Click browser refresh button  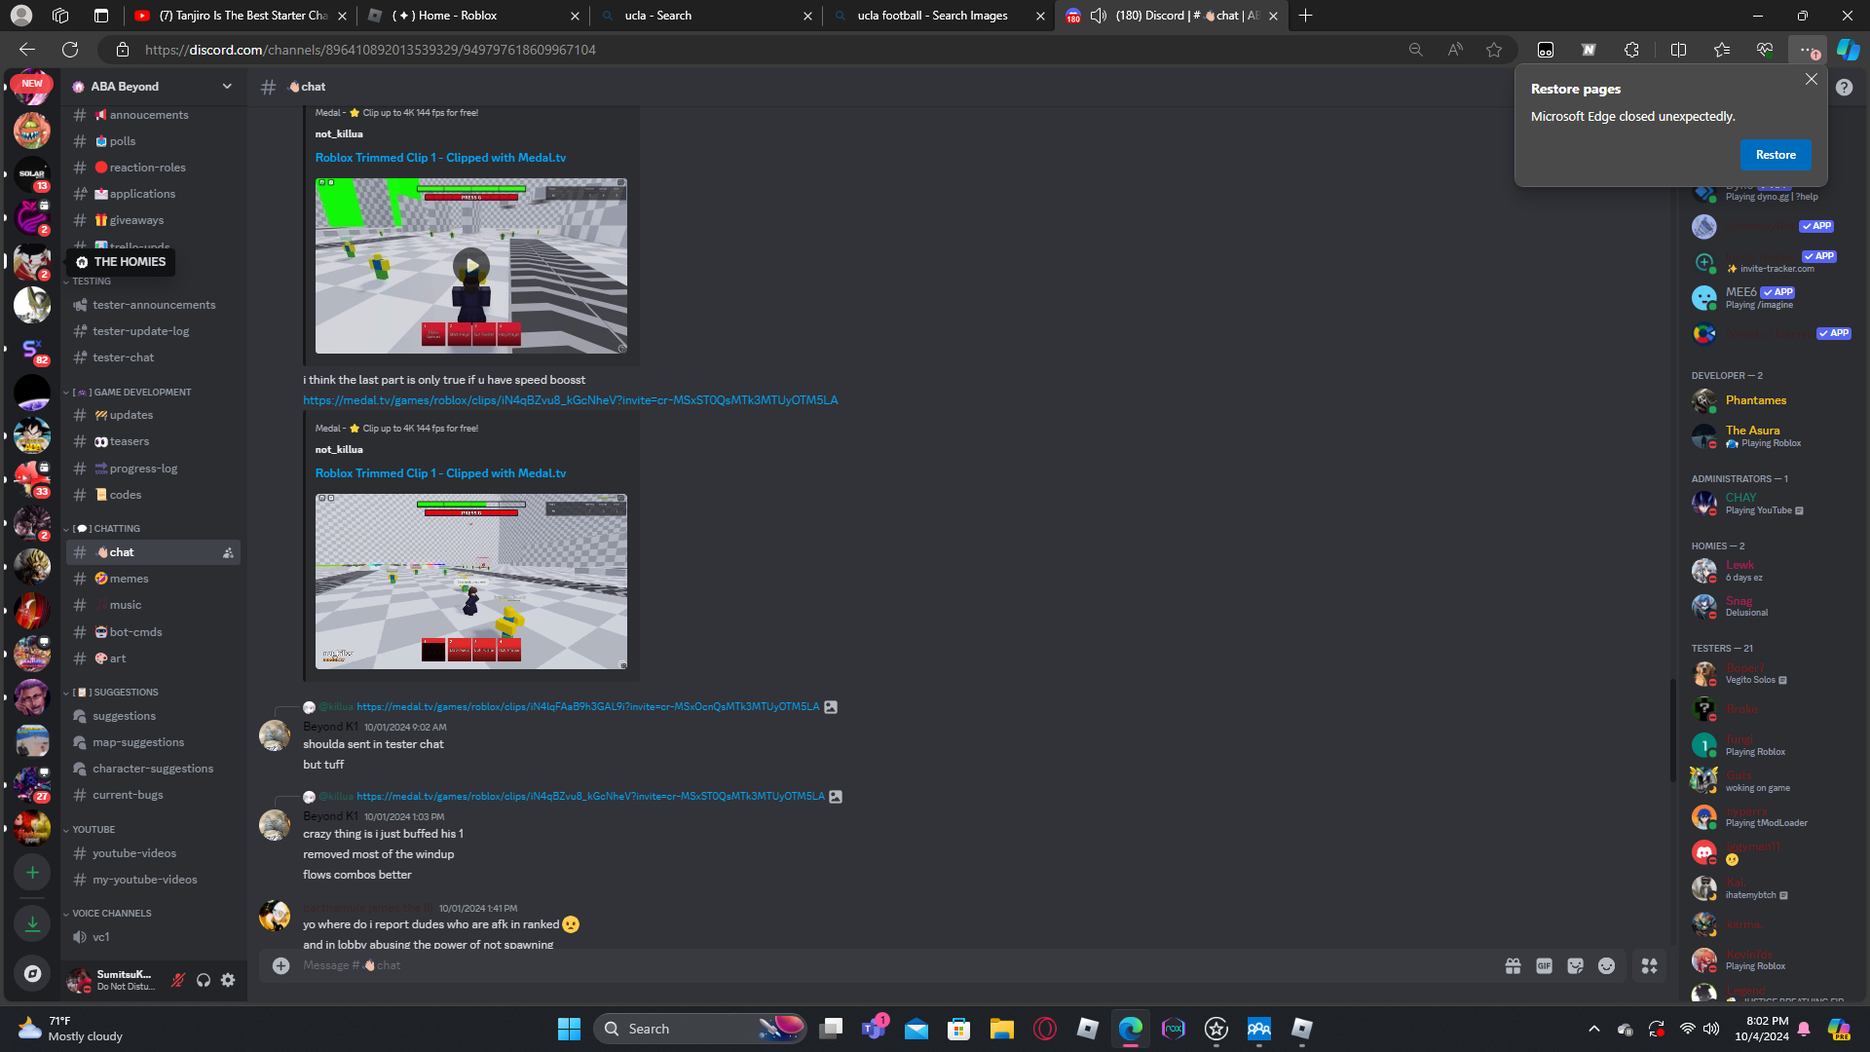(x=70, y=50)
